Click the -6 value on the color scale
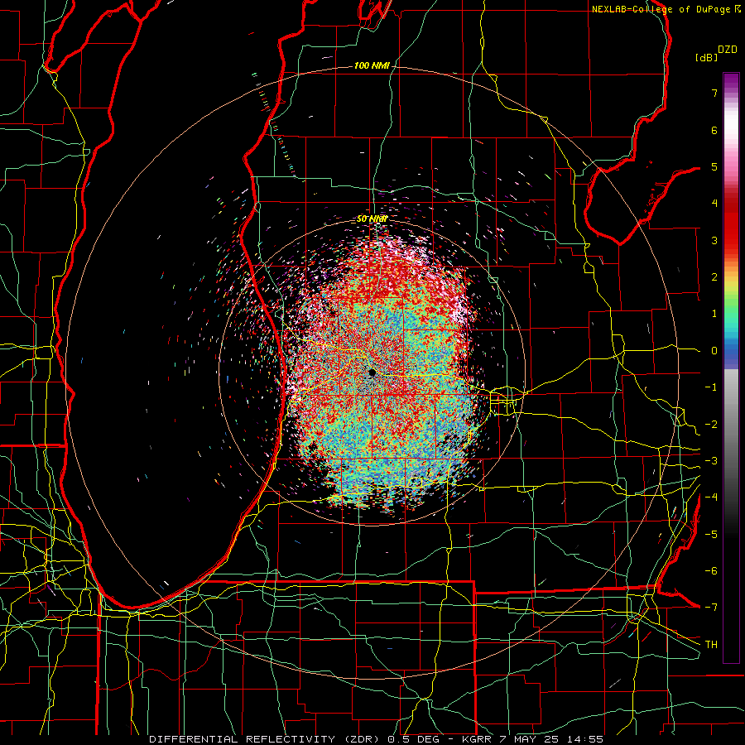The image size is (745, 745). coord(711,571)
